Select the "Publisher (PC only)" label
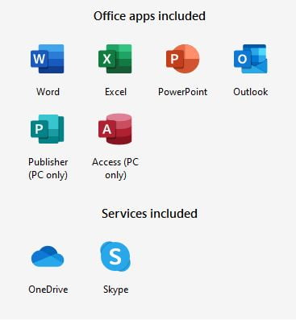The image size is (296, 321). coord(48,169)
